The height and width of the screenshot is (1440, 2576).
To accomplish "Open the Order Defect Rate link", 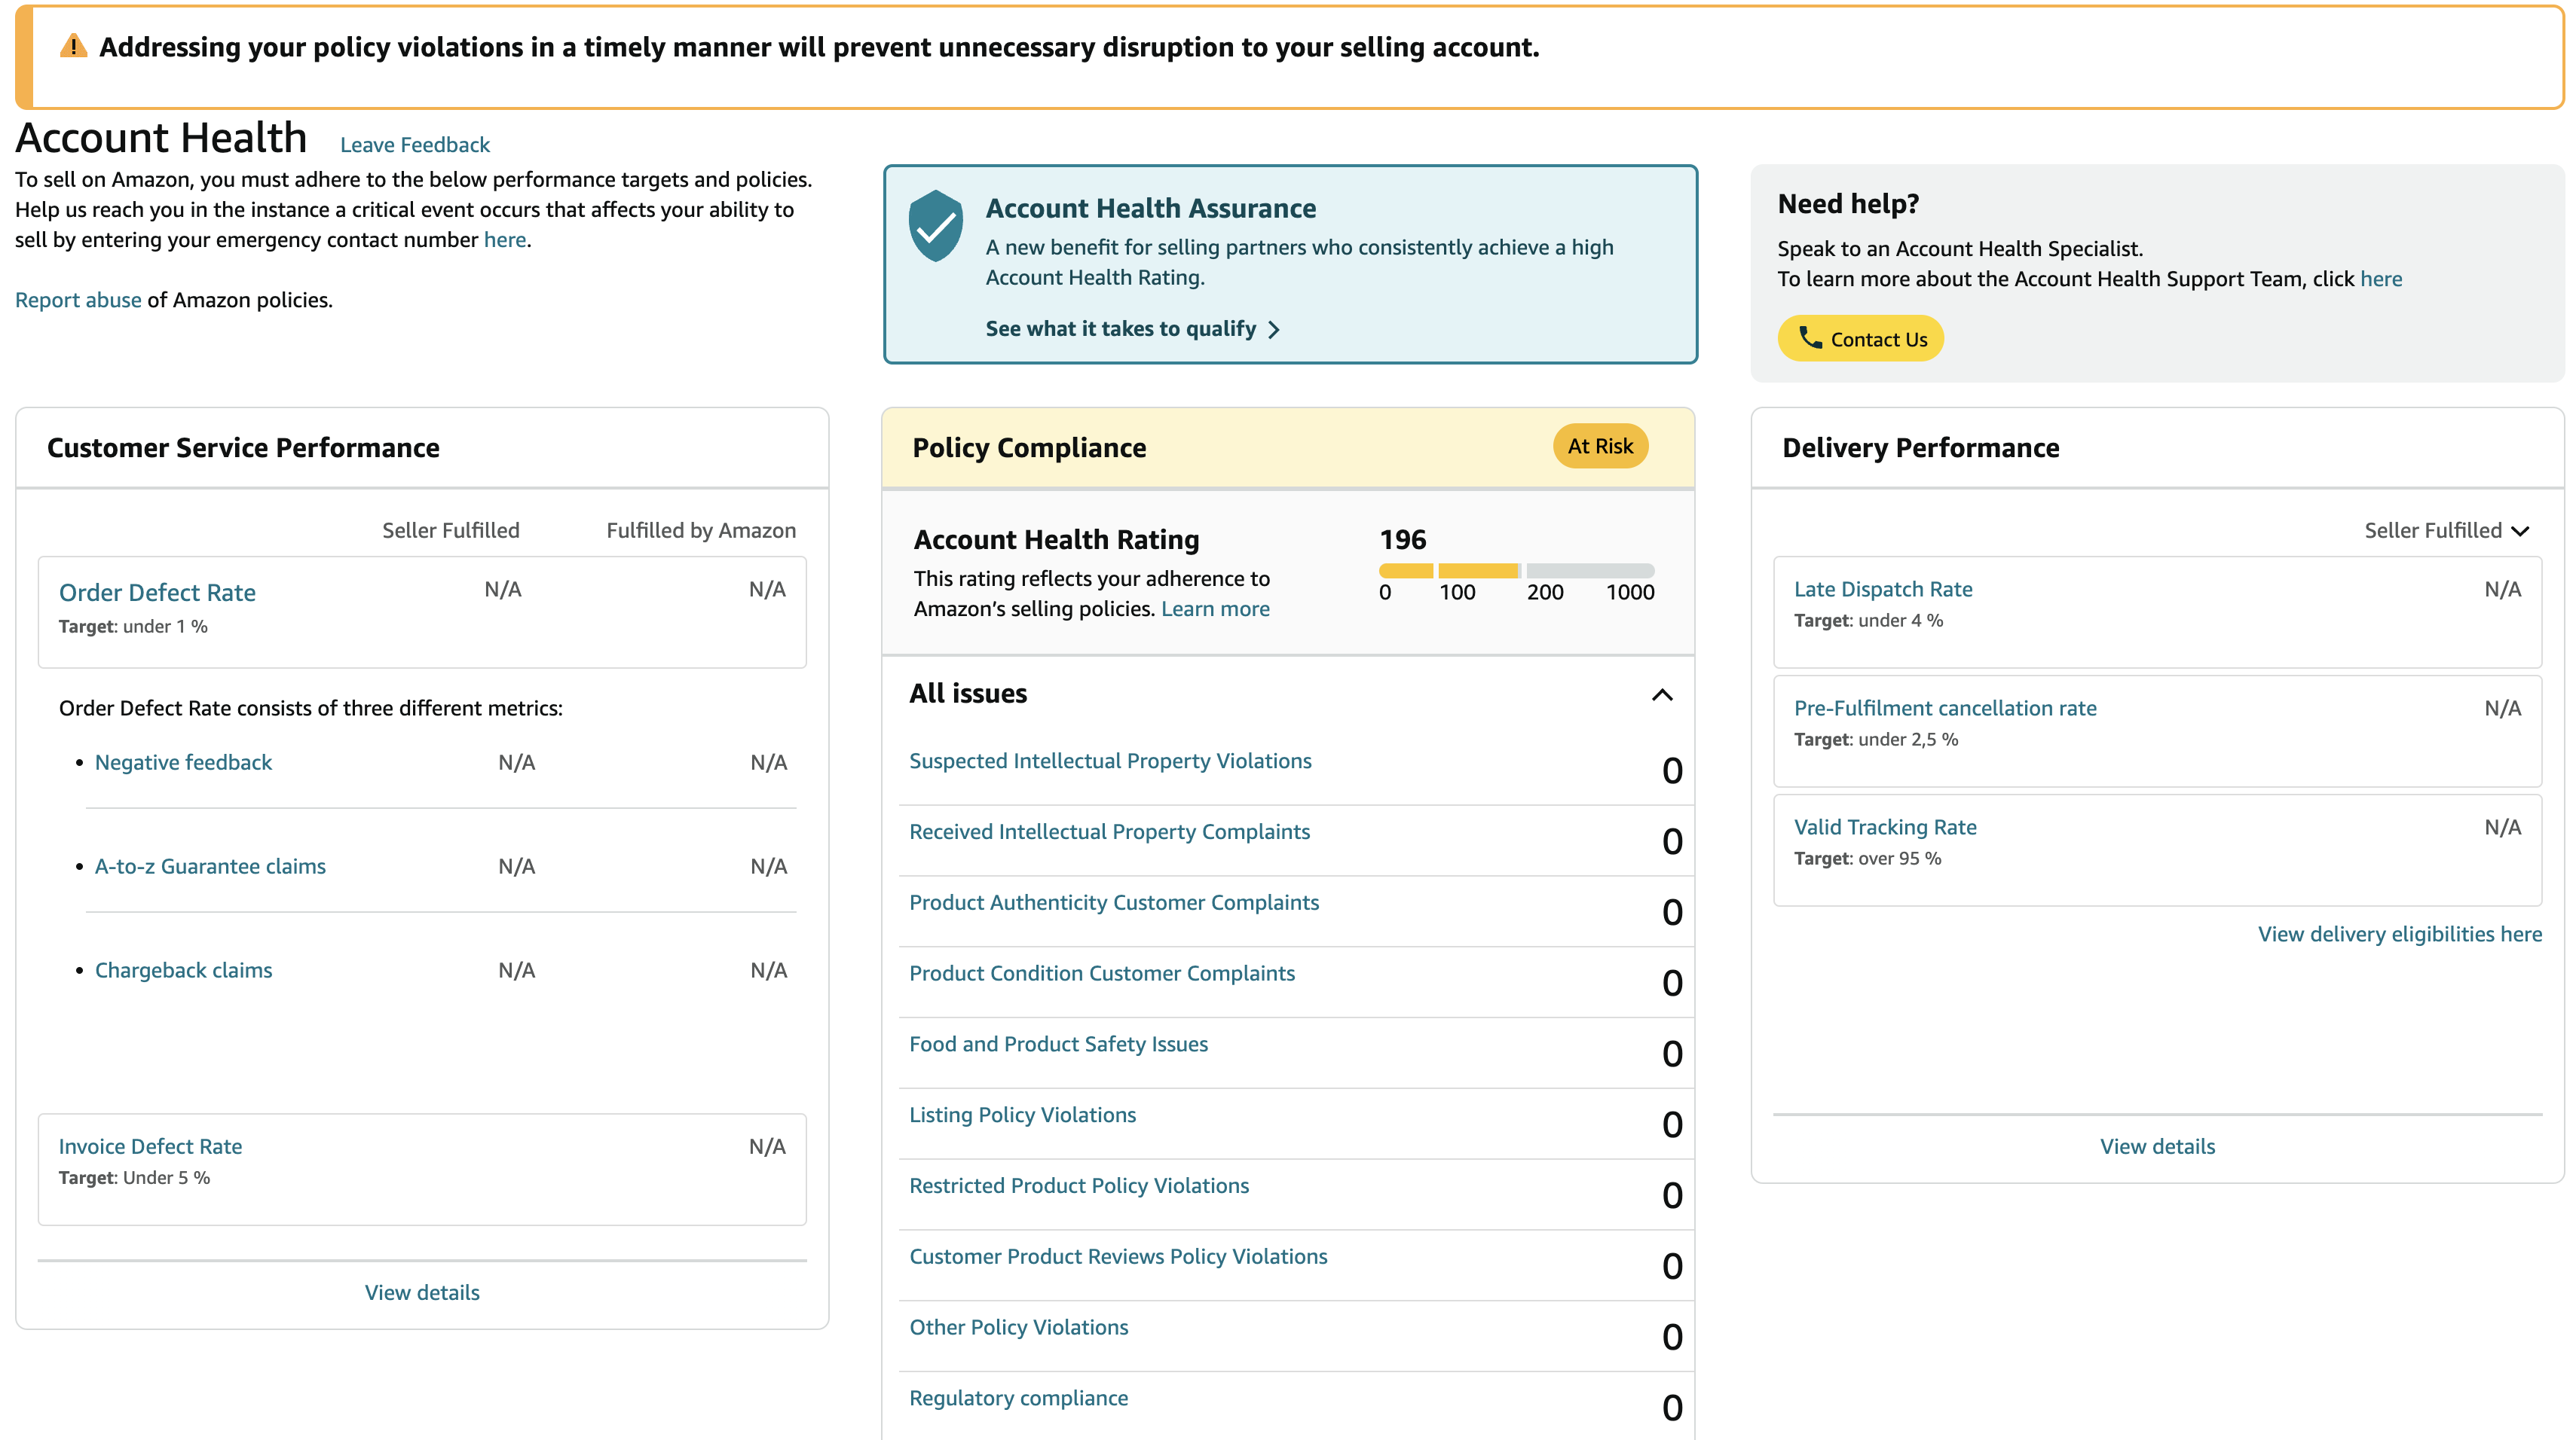I will (x=157, y=593).
